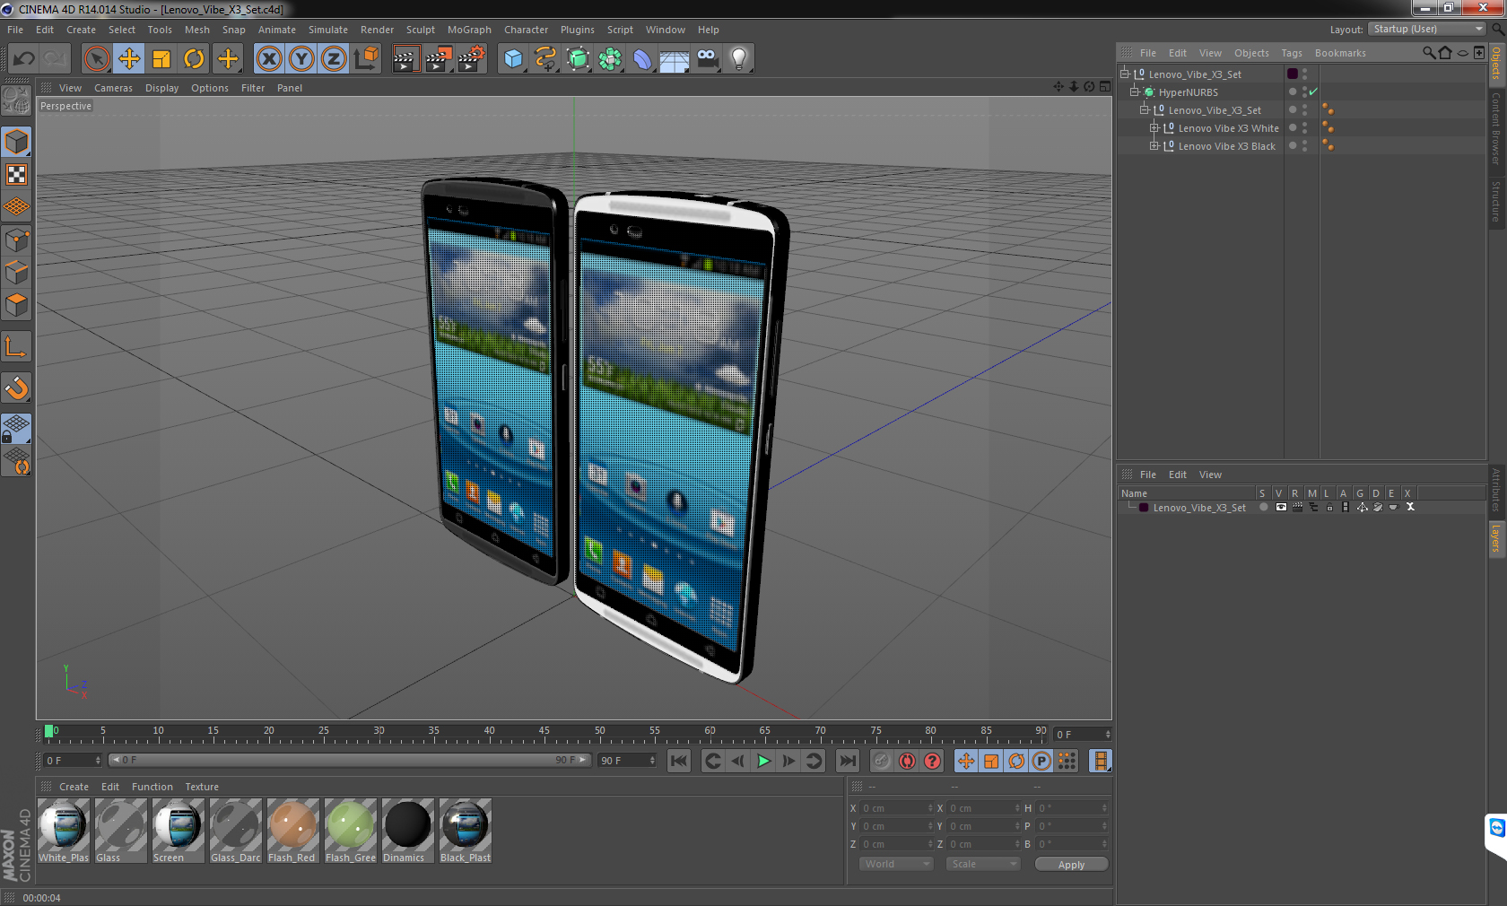Toggle Y axis lock
Viewport: 1507px width, 906px height.
click(x=301, y=59)
